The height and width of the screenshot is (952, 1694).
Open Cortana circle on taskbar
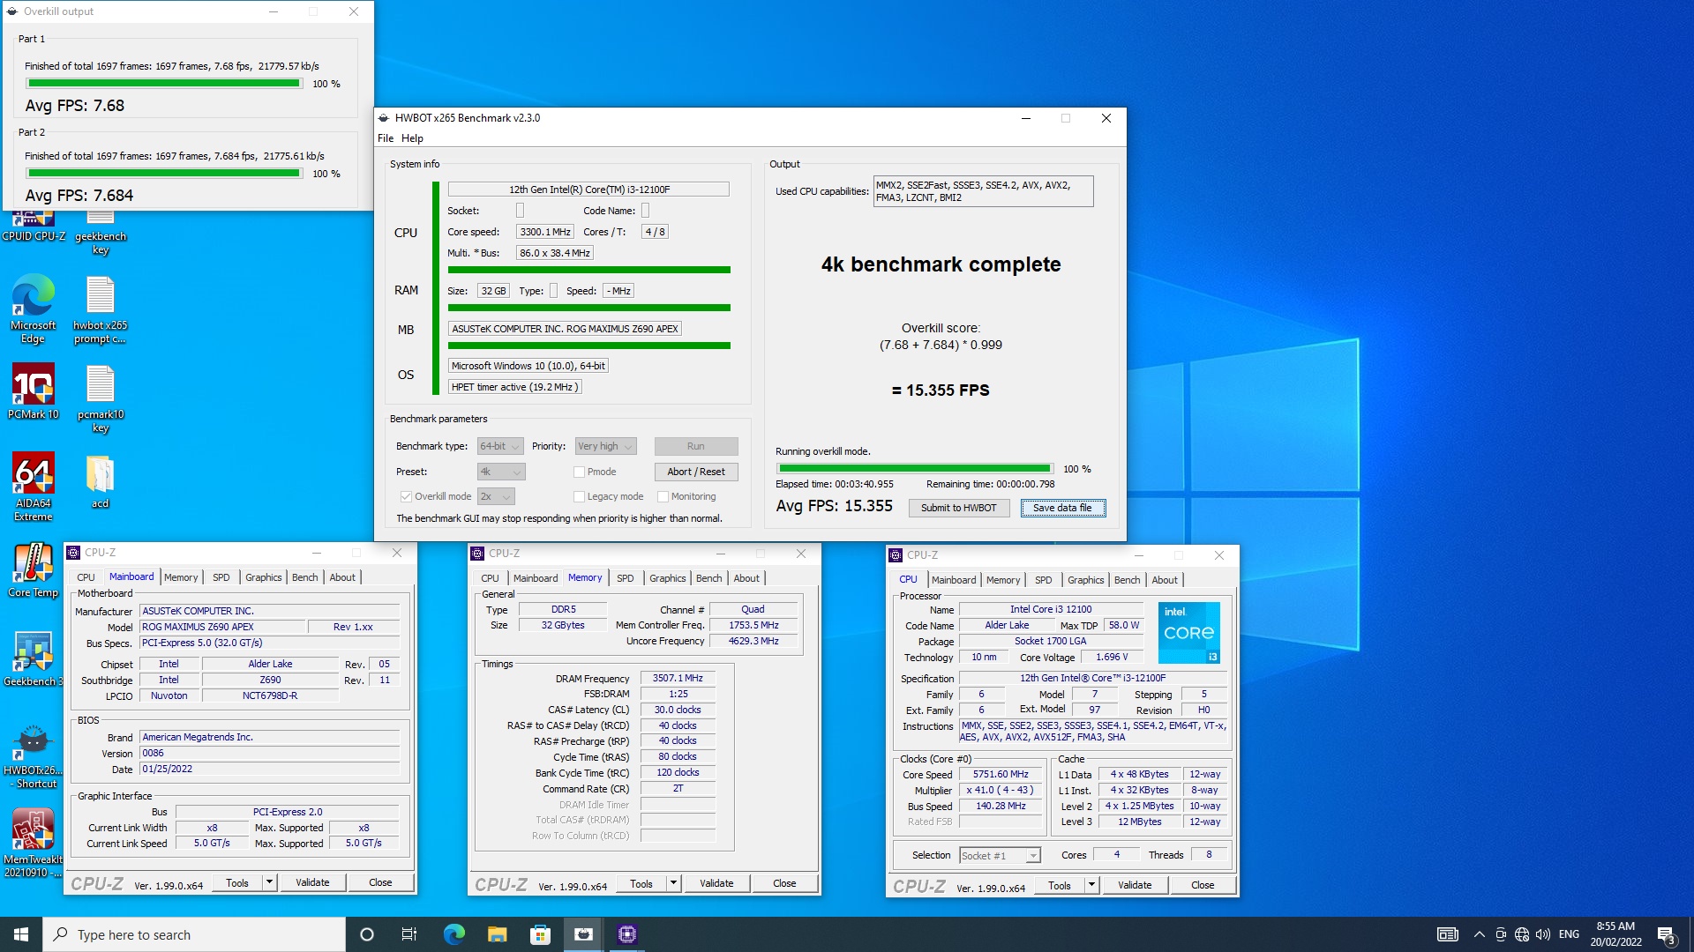click(x=367, y=934)
